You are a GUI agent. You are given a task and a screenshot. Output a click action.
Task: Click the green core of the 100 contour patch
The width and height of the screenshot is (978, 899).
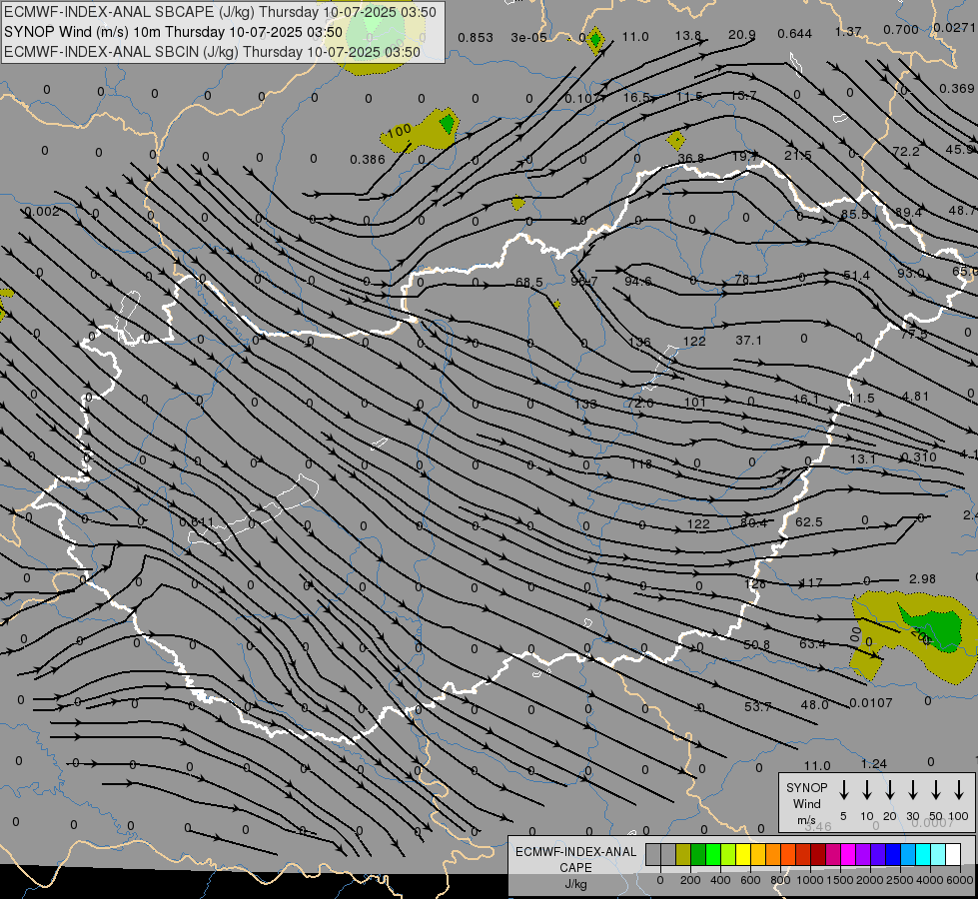448,123
